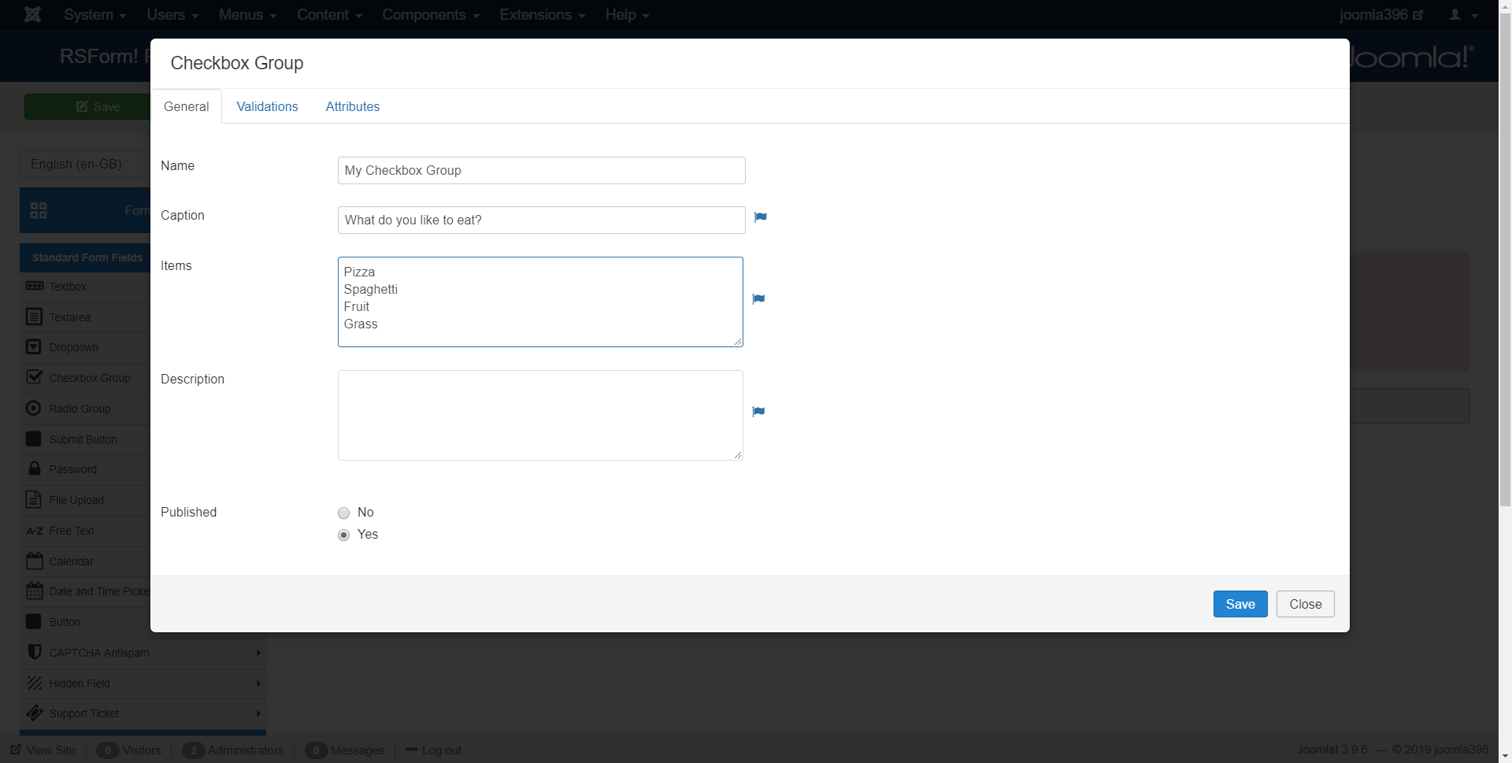Open the user account dropdown menu
The height and width of the screenshot is (763, 1512).
(1462, 15)
